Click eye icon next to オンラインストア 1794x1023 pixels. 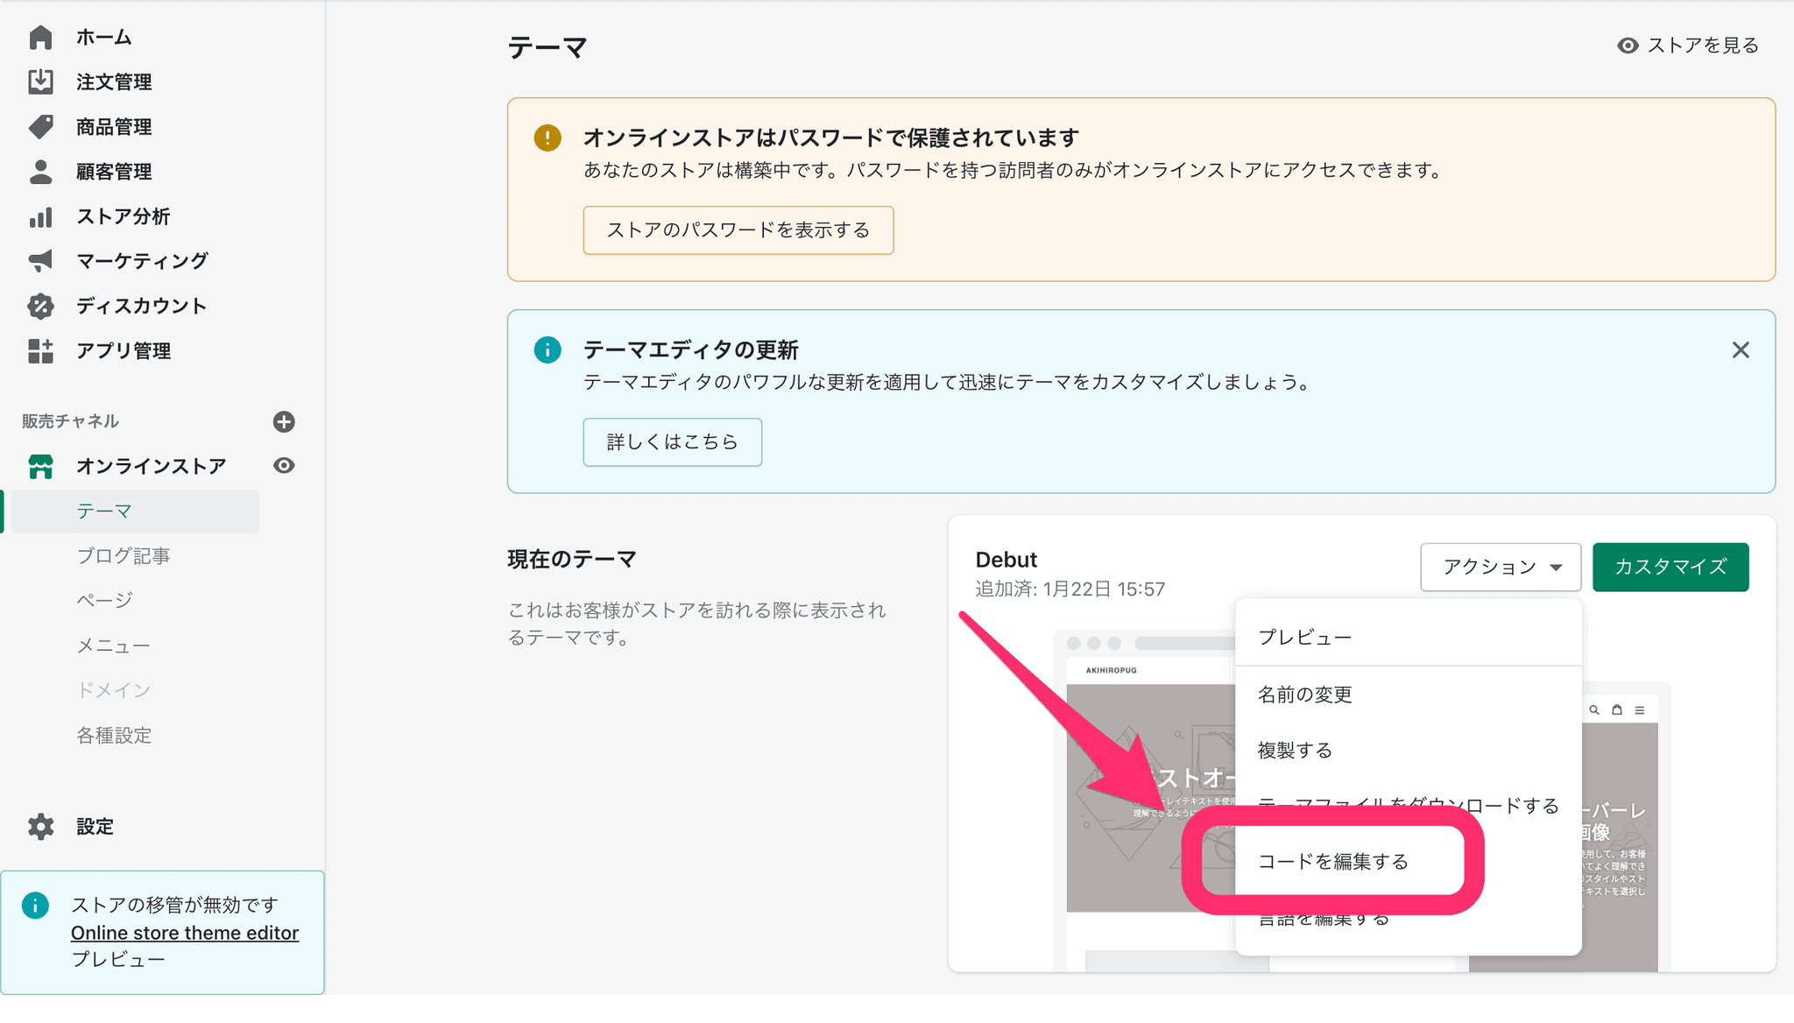point(284,466)
